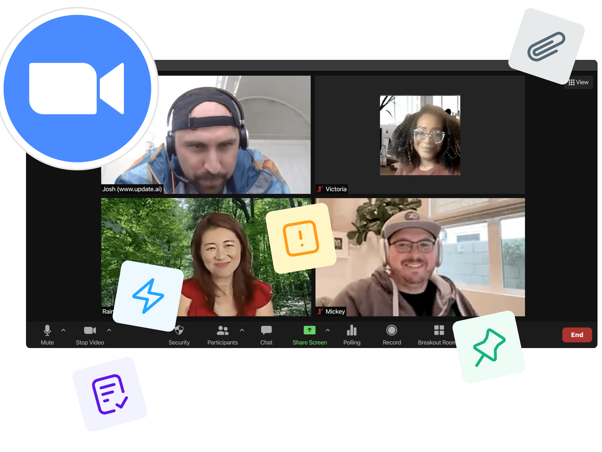Start recording with the Record icon

[392, 331]
